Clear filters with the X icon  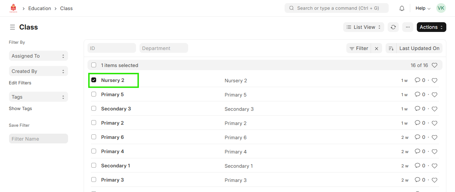(377, 49)
